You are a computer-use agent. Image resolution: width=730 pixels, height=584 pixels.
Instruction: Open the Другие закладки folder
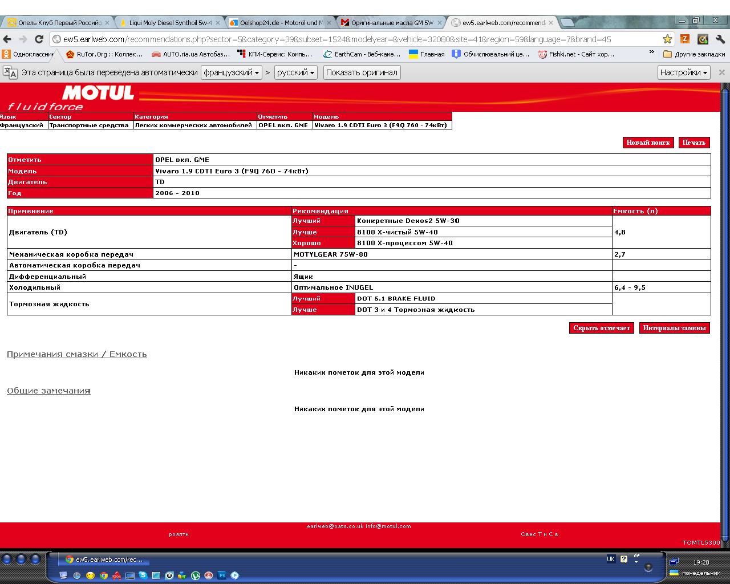coord(694,54)
